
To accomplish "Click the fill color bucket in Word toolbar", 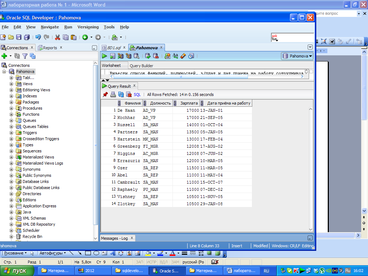I will point(148,253).
